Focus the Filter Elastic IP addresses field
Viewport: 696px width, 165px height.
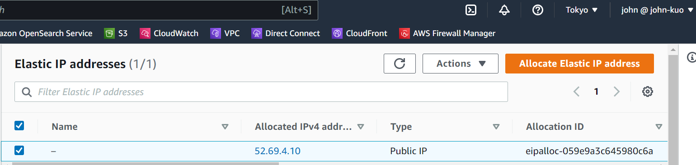[261, 92]
